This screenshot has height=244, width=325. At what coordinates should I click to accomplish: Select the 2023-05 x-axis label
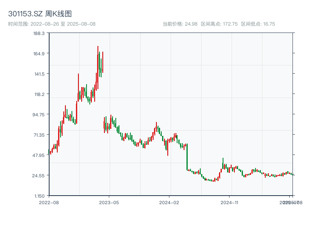click(108, 201)
